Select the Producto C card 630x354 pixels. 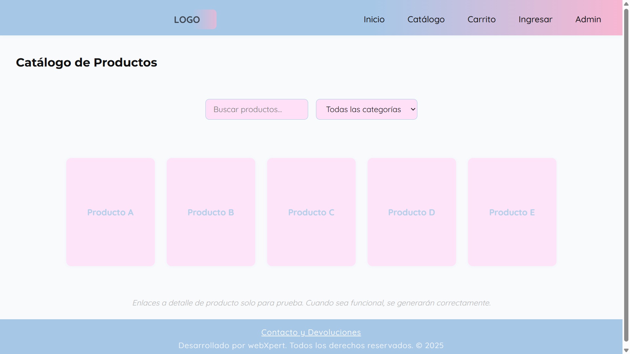(x=311, y=212)
